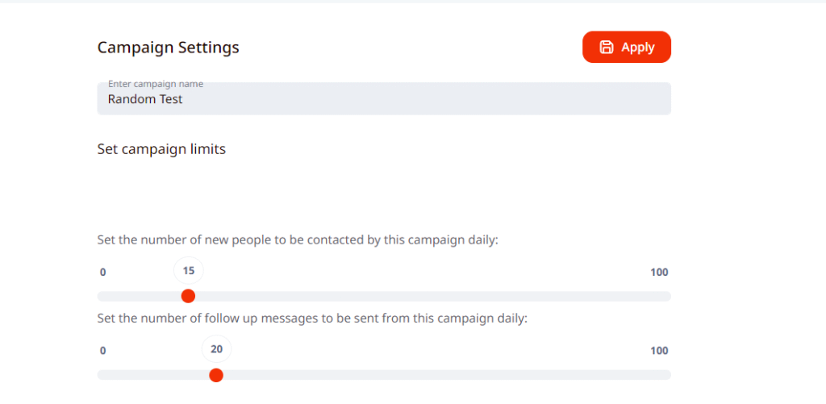The width and height of the screenshot is (826, 404).
Task: Click the "Enter campaign name" floating label
Action: pyautogui.click(x=156, y=84)
